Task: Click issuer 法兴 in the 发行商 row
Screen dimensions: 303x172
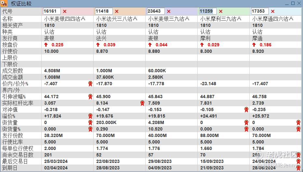Action: [x=101, y=38]
